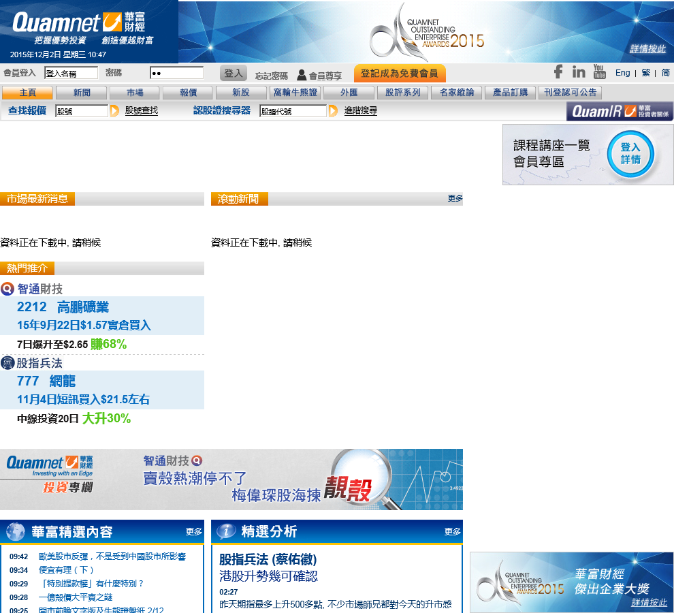Image resolution: width=674 pixels, height=613 pixels.
Task: Open the Facebook social icon
Action: pyautogui.click(x=558, y=72)
